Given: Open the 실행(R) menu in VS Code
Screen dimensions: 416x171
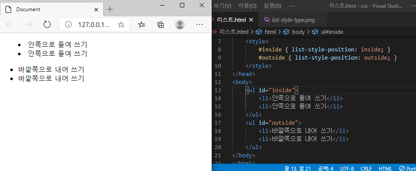Looking at the screenshot, I should (272, 6).
